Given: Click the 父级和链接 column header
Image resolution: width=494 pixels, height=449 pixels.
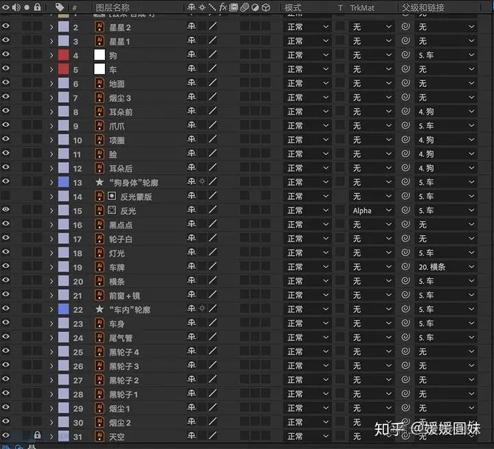Looking at the screenshot, I should 423,8.
